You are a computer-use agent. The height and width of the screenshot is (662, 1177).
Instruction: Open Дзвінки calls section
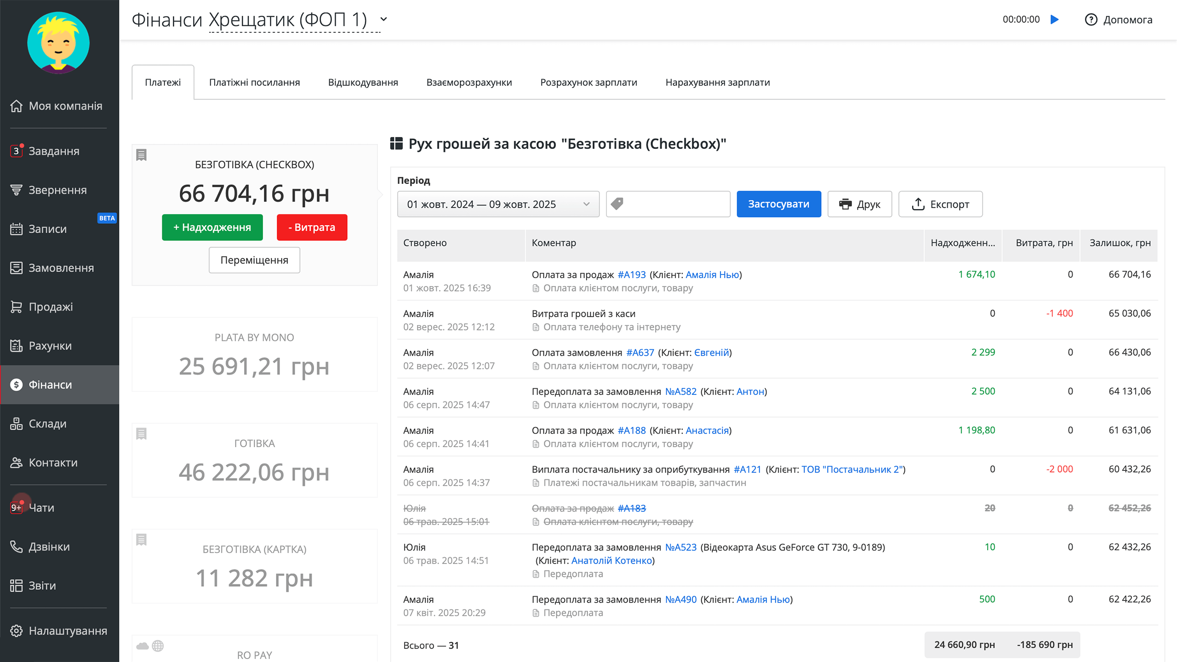[49, 547]
